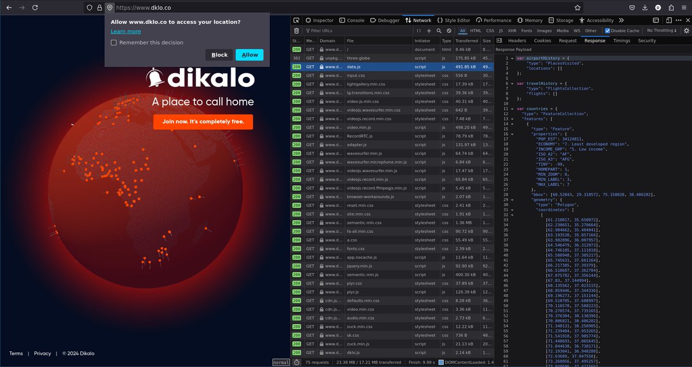Allow location access
Viewport: 692px width, 367px height.
point(250,55)
